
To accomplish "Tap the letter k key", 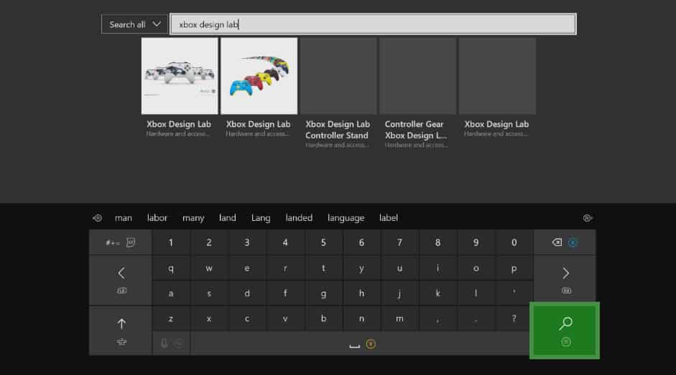I will pyautogui.click(x=437, y=294).
